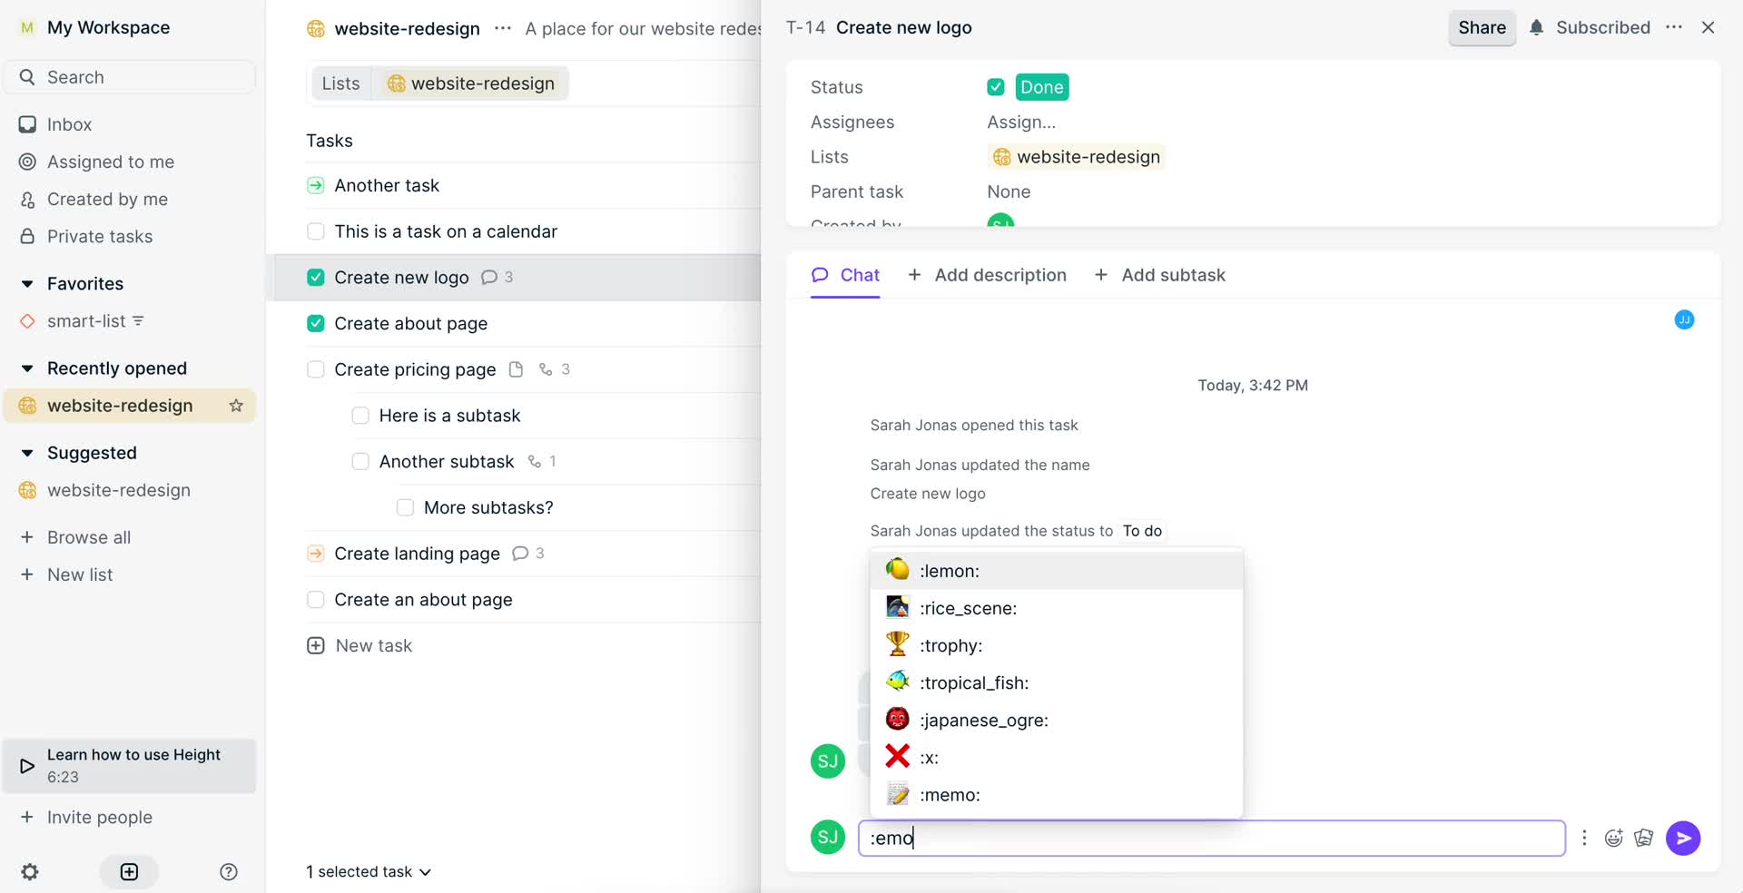The height and width of the screenshot is (893, 1743).
Task: Check This is a task on a calendar
Action: [315, 231]
